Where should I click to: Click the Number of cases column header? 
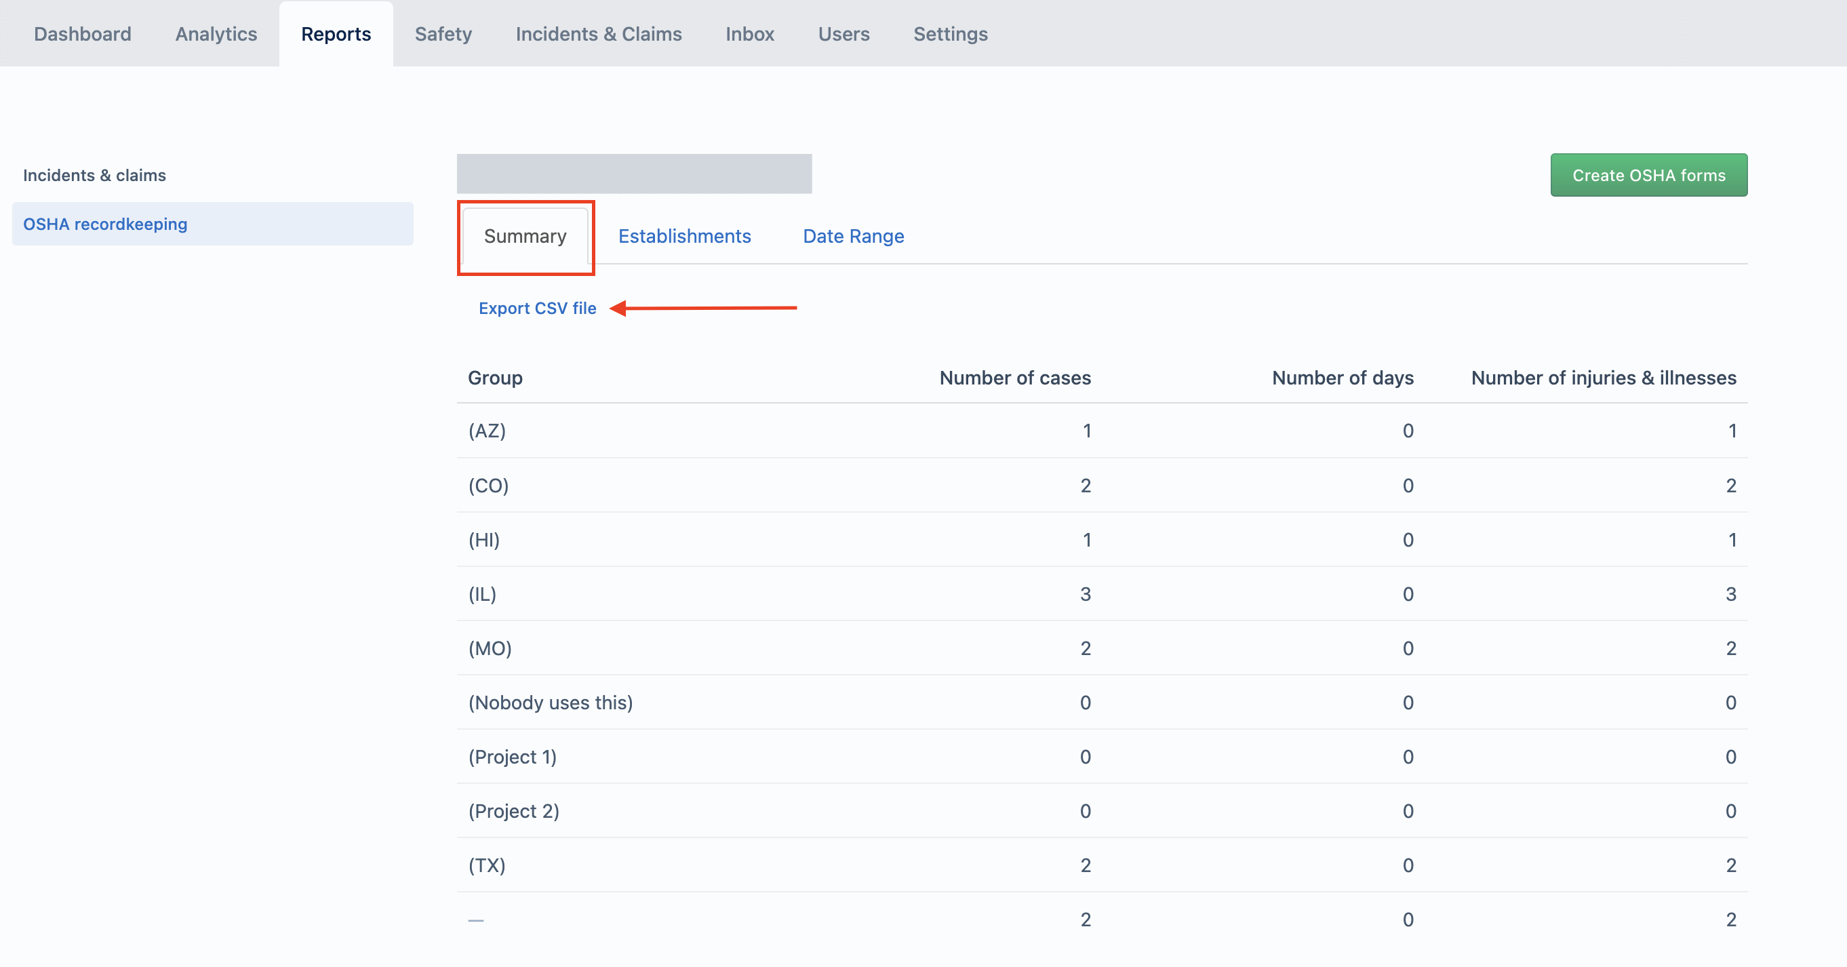tap(1014, 378)
